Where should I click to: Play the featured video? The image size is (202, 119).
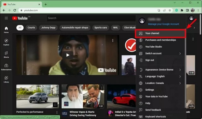68,55
